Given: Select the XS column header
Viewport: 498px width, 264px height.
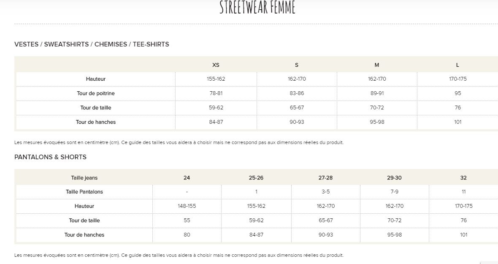Looking at the screenshot, I should pos(216,65).
